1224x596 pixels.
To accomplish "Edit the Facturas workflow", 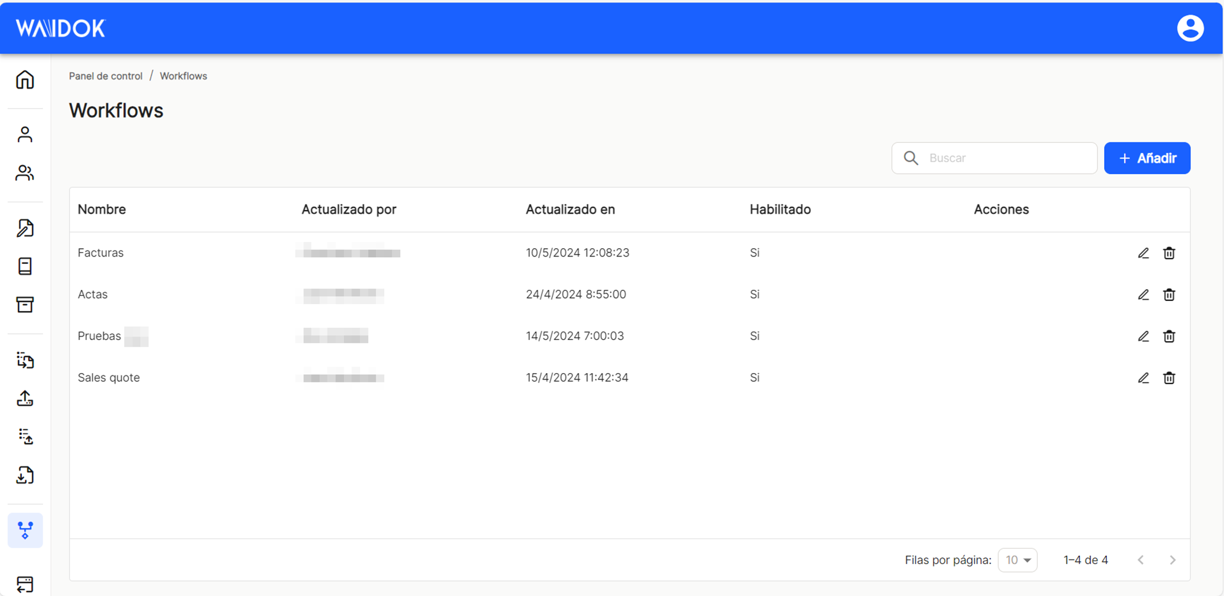I will (x=1143, y=253).
